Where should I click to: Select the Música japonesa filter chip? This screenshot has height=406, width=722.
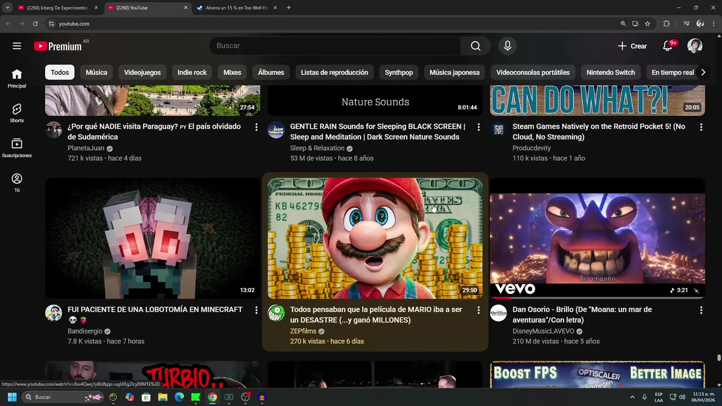(x=455, y=72)
